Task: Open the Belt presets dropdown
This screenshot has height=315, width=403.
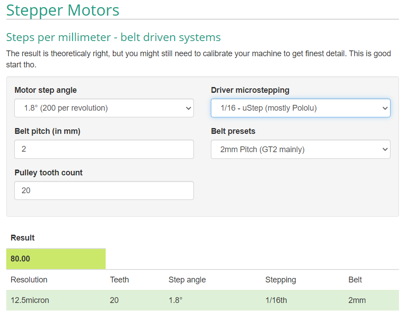Action: (300, 149)
